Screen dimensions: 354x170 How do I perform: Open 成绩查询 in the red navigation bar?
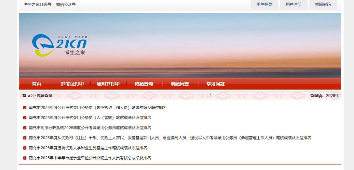[144, 84]
